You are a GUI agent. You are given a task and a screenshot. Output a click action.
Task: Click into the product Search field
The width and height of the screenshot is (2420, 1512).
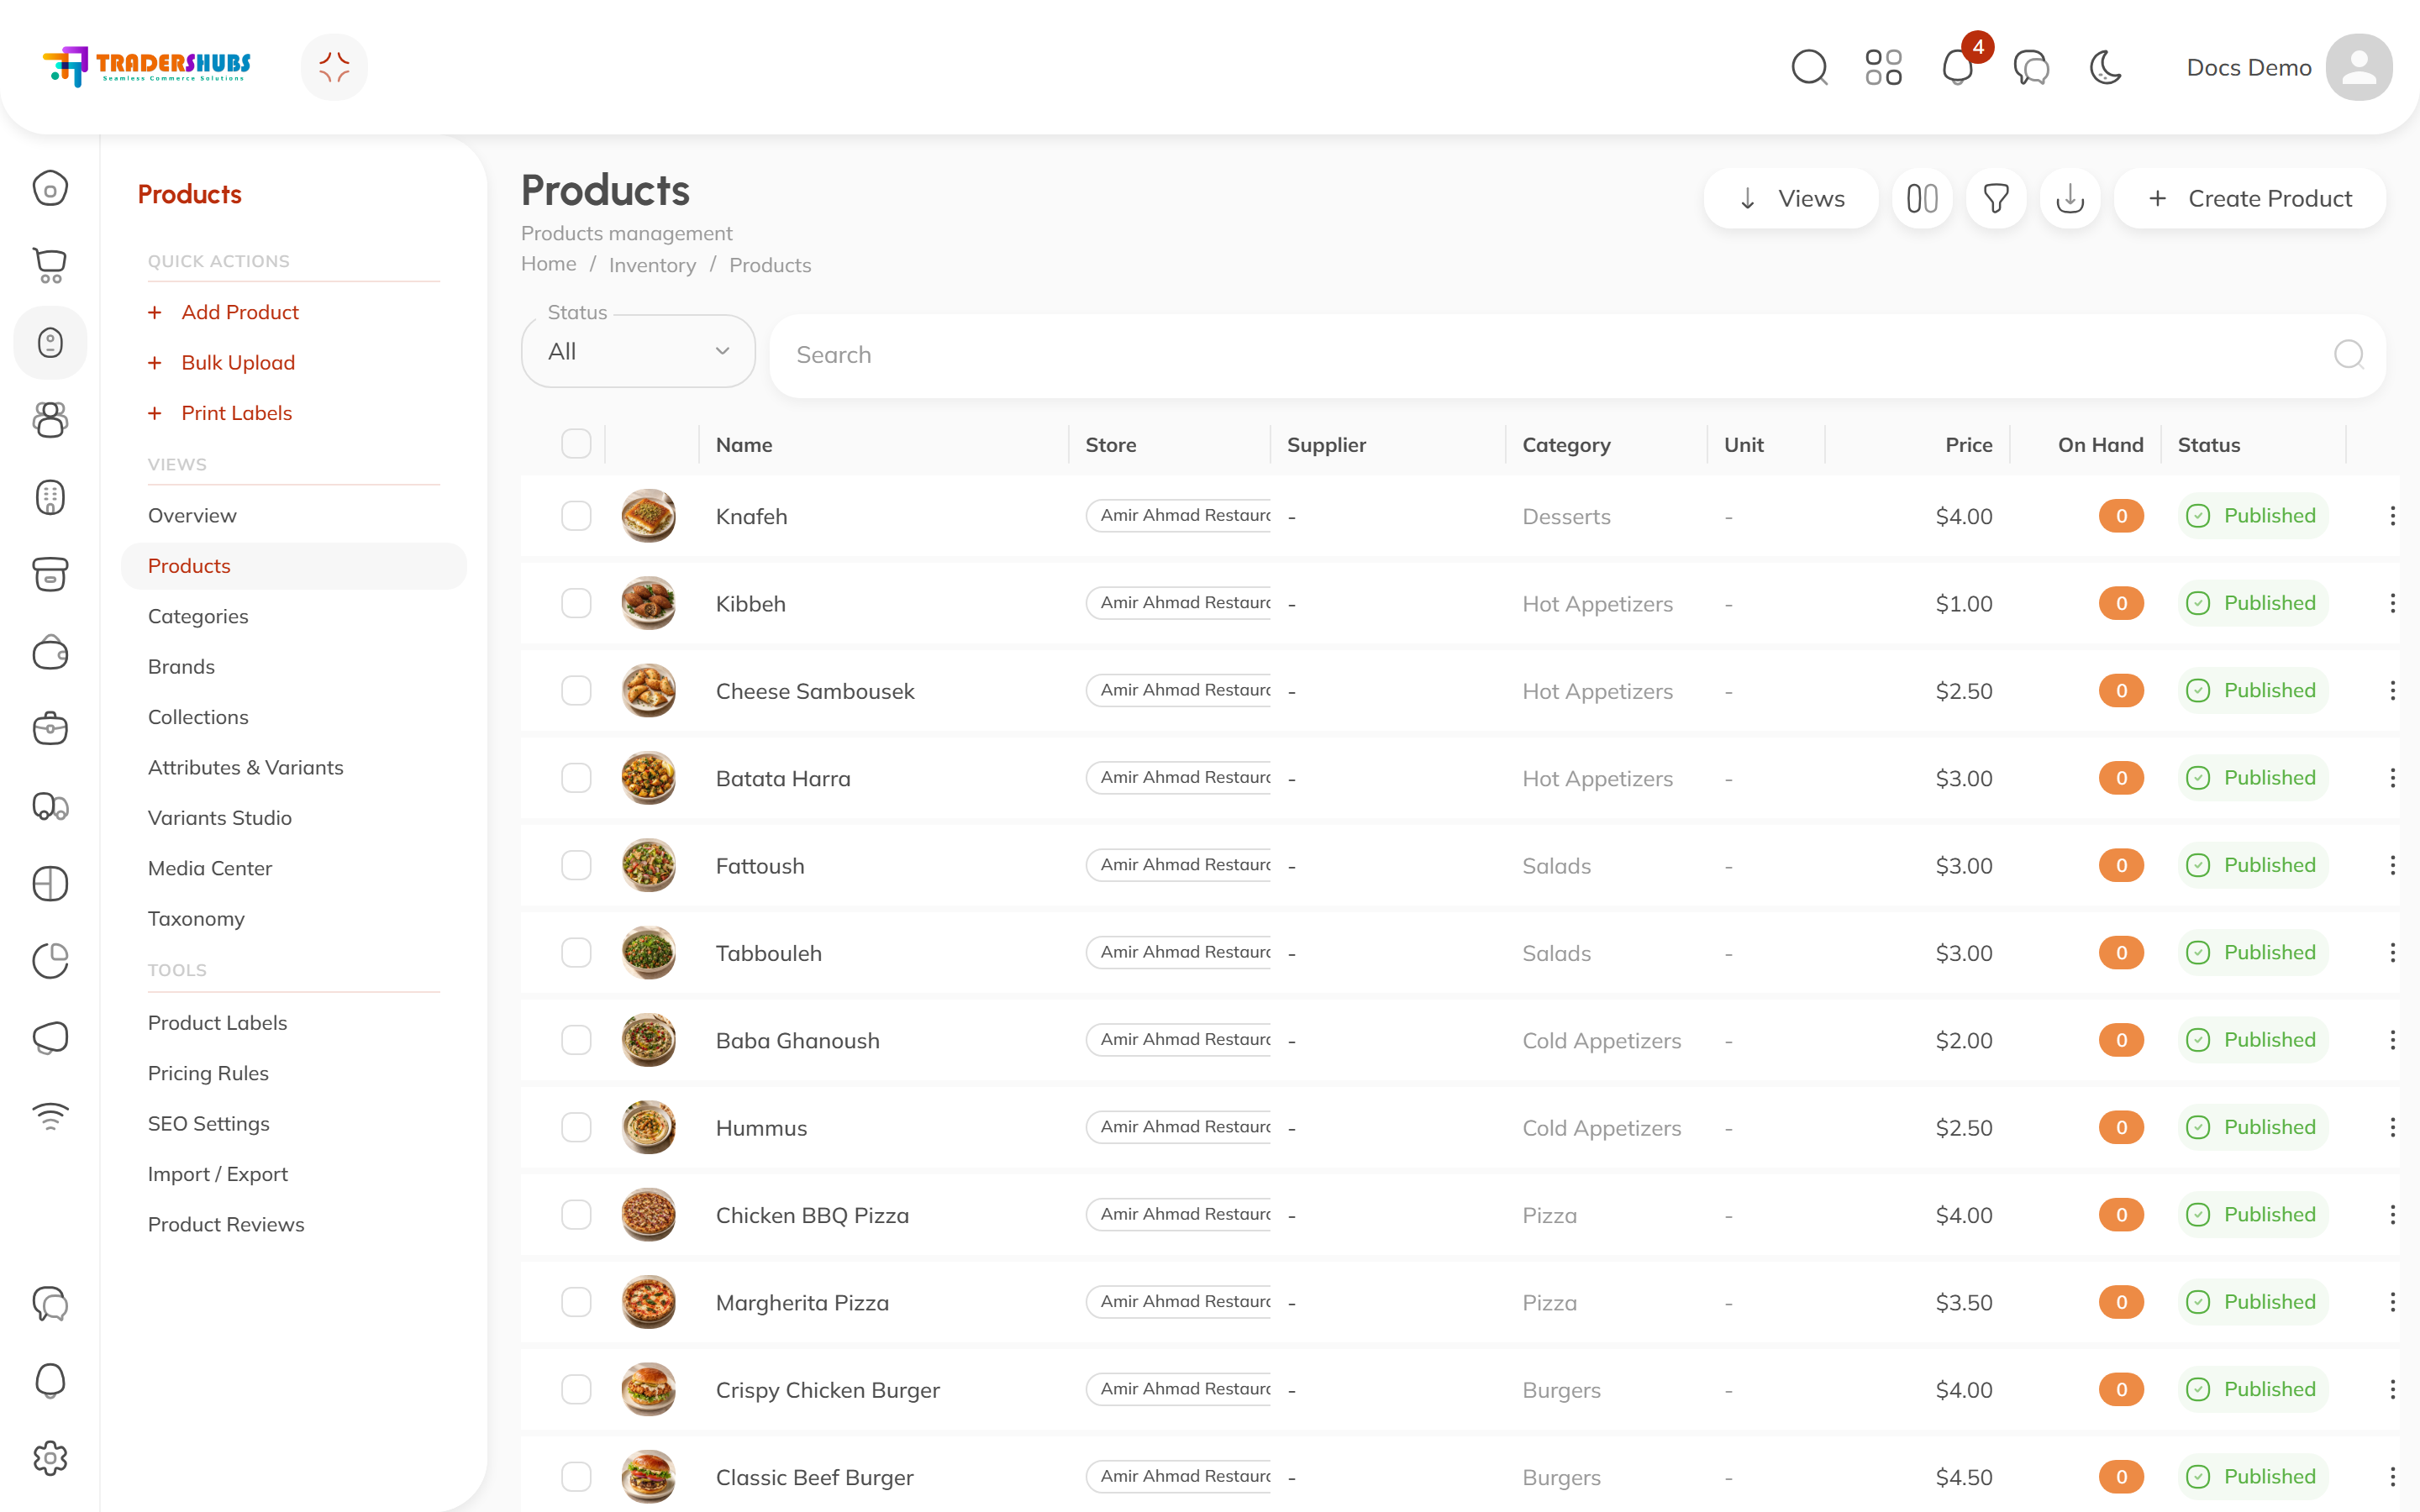[1578, 355]
